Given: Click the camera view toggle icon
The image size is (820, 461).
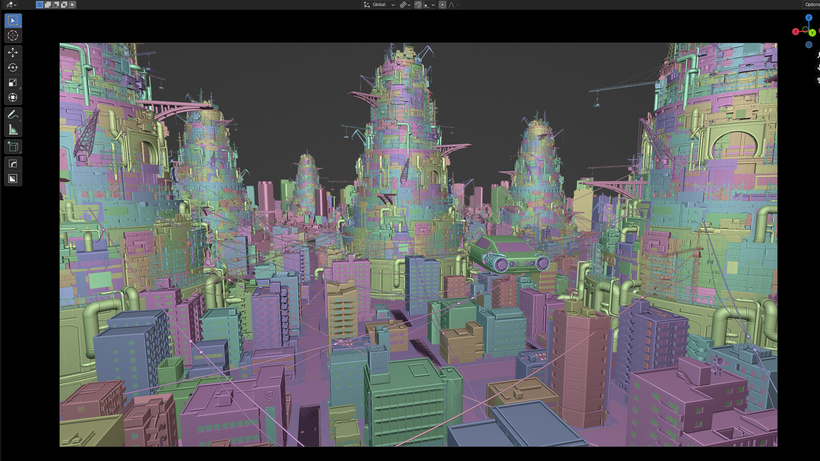Looking at the screenshot, I should coord(818,80).
